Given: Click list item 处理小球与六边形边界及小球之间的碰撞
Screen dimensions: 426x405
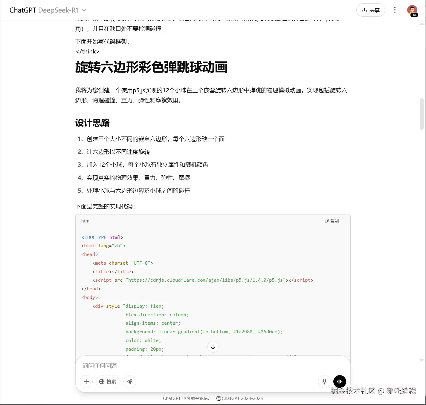Looking at the screenshot, I should 138,191.
